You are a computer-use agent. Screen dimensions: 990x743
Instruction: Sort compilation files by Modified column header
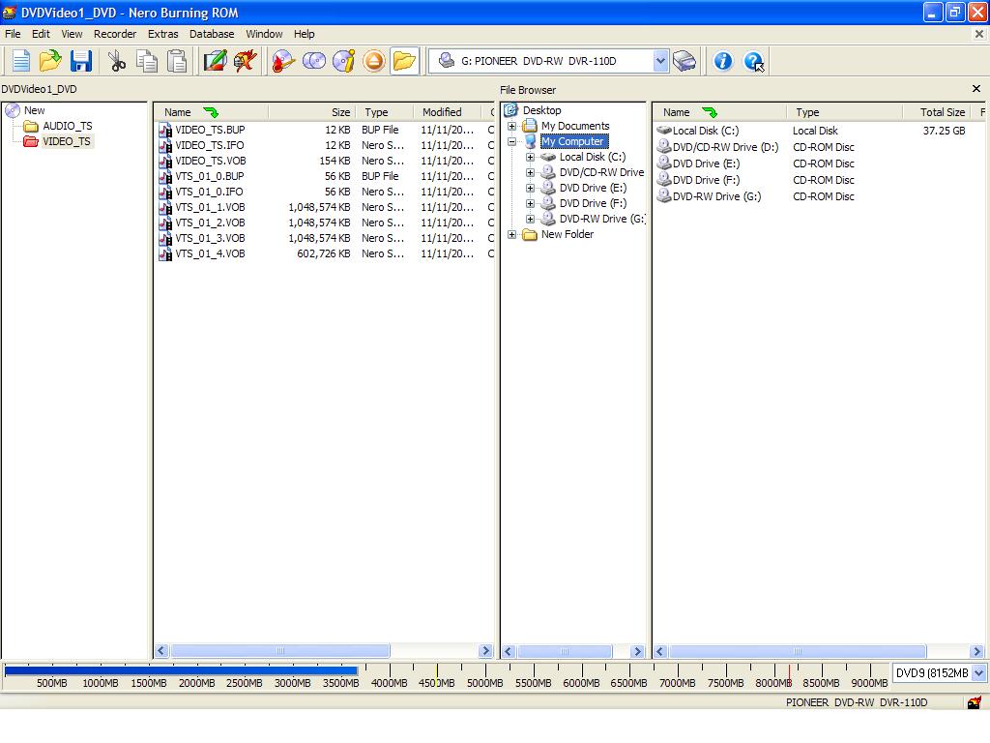coord(449,112)
